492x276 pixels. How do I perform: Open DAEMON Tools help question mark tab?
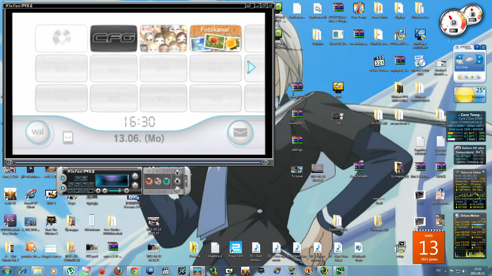[477, 47]
